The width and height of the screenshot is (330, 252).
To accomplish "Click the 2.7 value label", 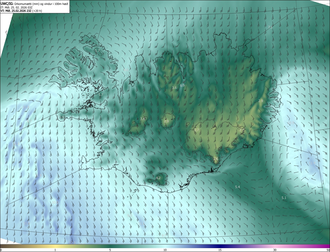I will pyautogui.click(x=197, y=130).
